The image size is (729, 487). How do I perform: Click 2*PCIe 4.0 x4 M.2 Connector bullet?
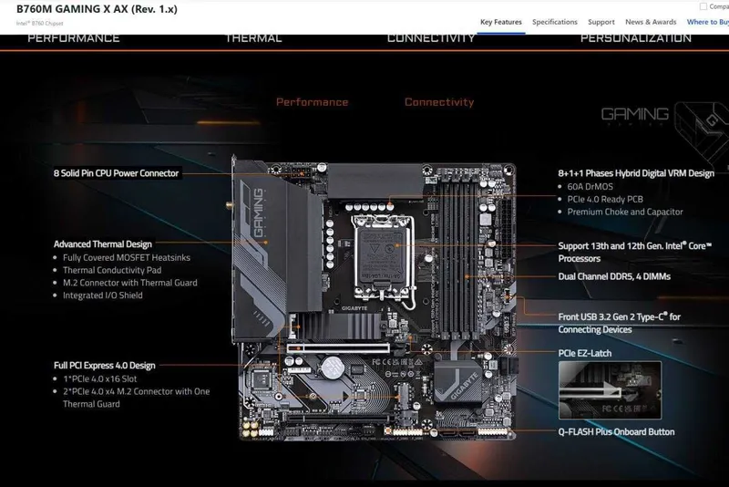(x=136, y=398)
